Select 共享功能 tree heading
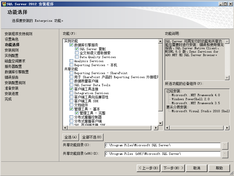Image resolution: width=234 pixels, height=176 pixels. point(71,69)
